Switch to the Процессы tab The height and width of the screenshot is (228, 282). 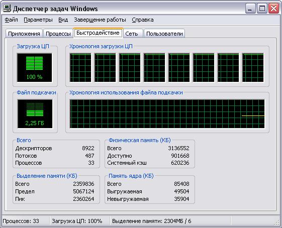point(58,34)
